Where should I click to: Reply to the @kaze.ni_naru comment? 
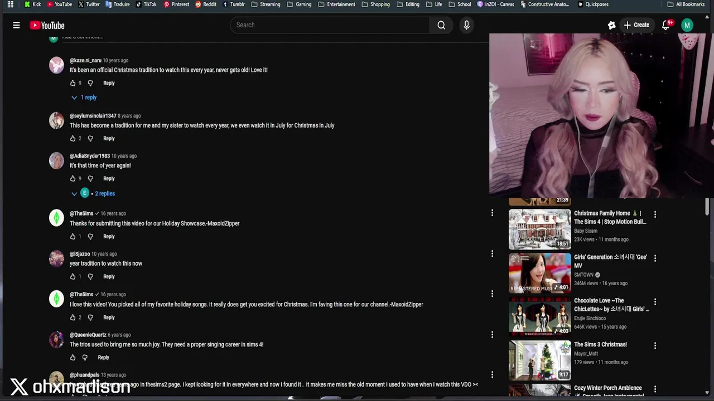[x=109, y=83]
